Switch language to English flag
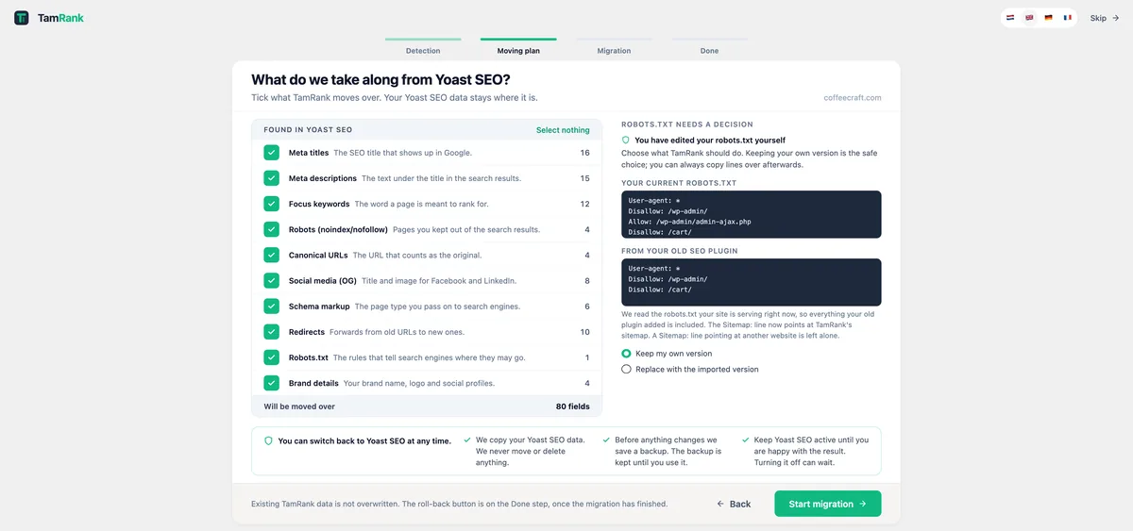Screen dimensions: 1133x531 click(x=1029, y=18)
